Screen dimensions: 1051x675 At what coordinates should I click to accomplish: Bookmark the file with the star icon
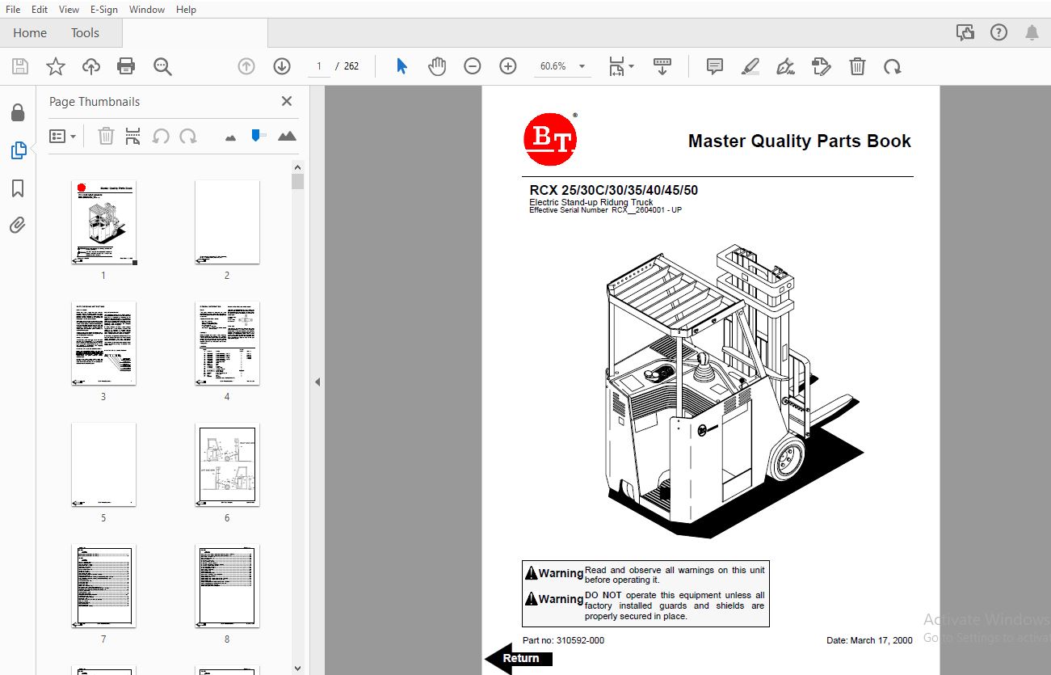pos(56,66)
